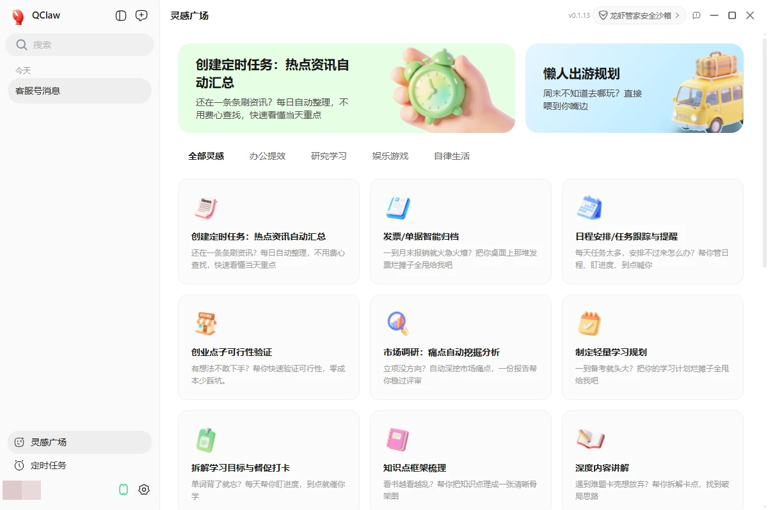Expand the 龙虾管家安全沙箱 panel chevron
Image resolution: width=768 pixels, height=510 pixels.
point(678,15)
